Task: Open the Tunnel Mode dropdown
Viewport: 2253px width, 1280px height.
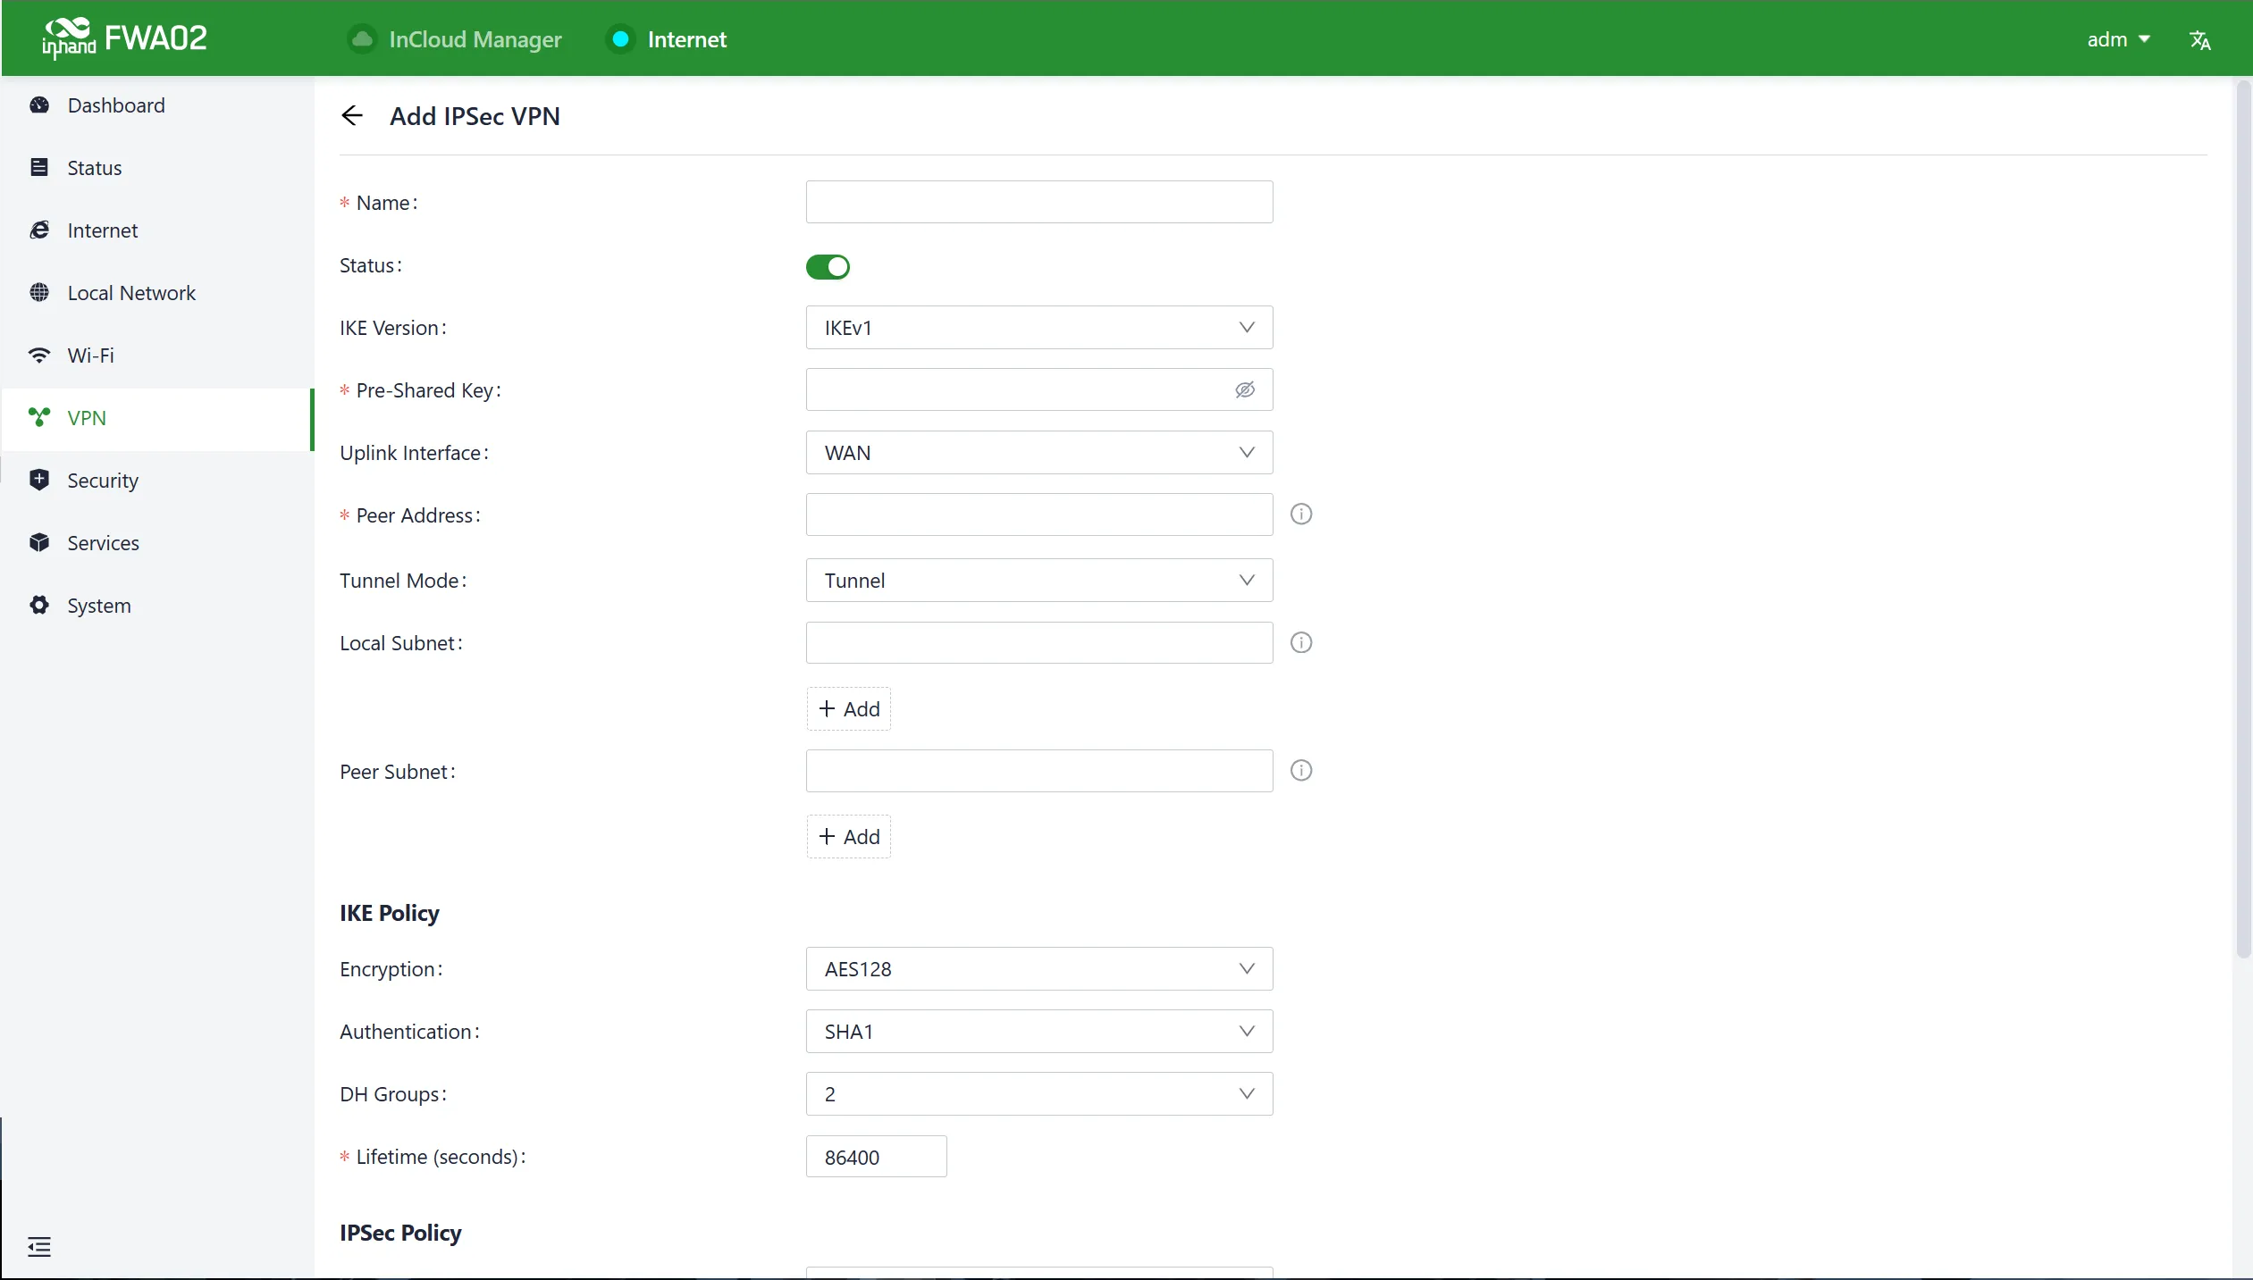Action: pyautogui.click(x=1039, y=581)
